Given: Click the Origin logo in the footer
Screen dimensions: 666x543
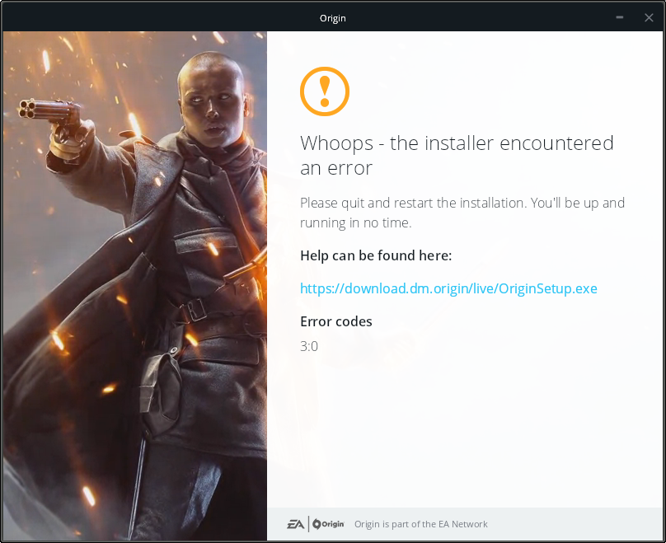Looking at the screenshot, I should click(328, 524).
